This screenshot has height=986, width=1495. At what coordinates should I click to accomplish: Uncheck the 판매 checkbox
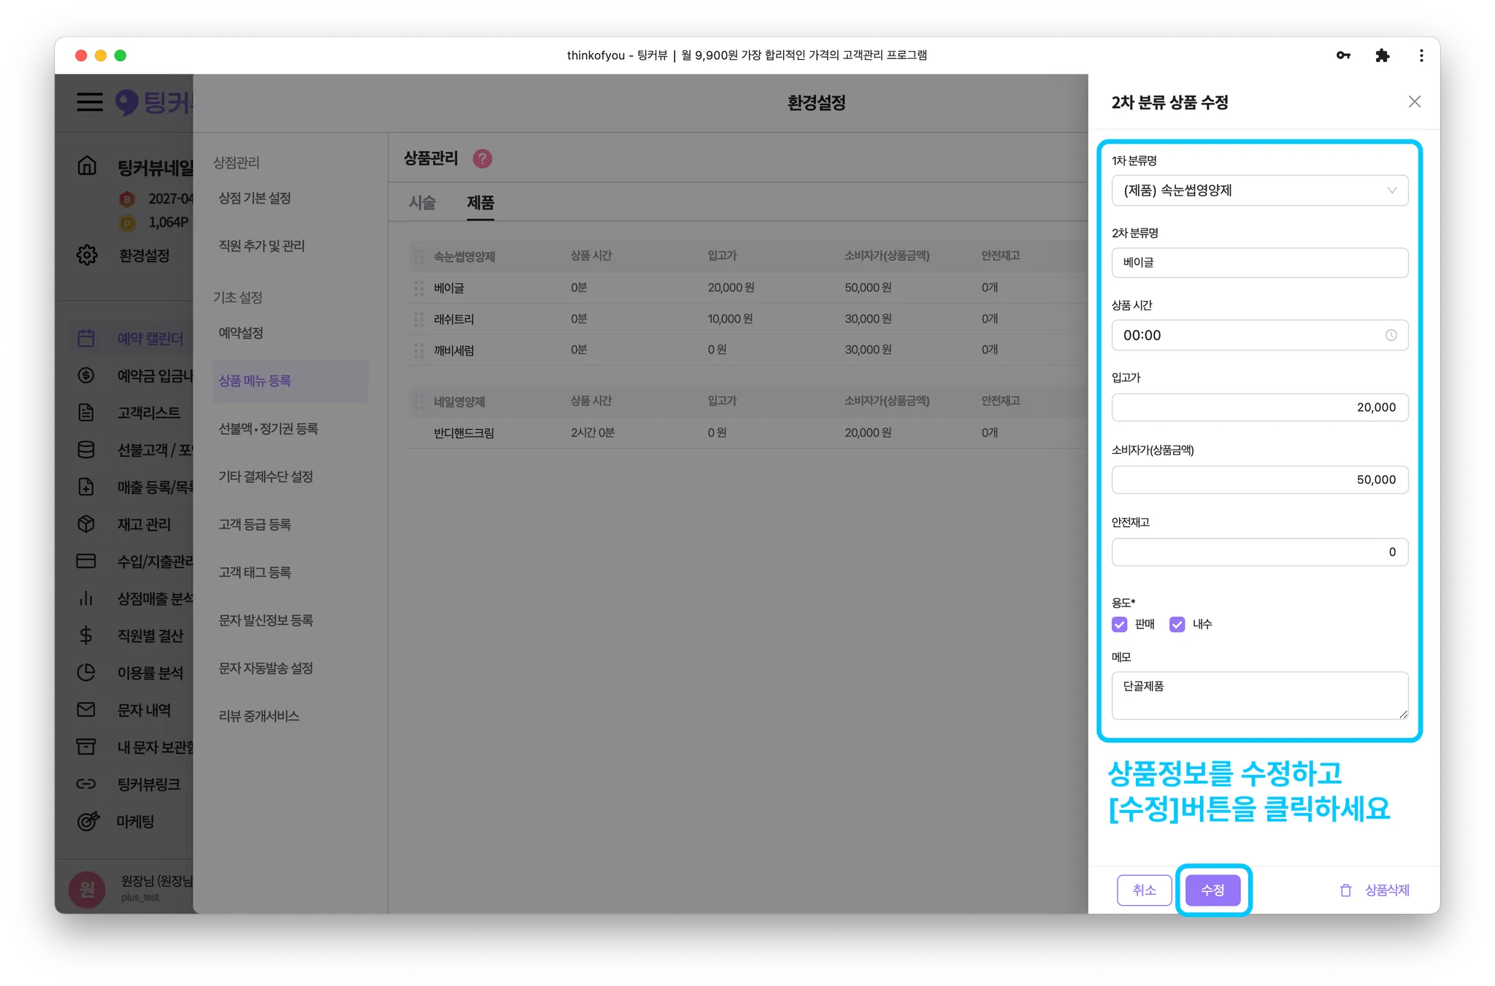[1120, 624]
